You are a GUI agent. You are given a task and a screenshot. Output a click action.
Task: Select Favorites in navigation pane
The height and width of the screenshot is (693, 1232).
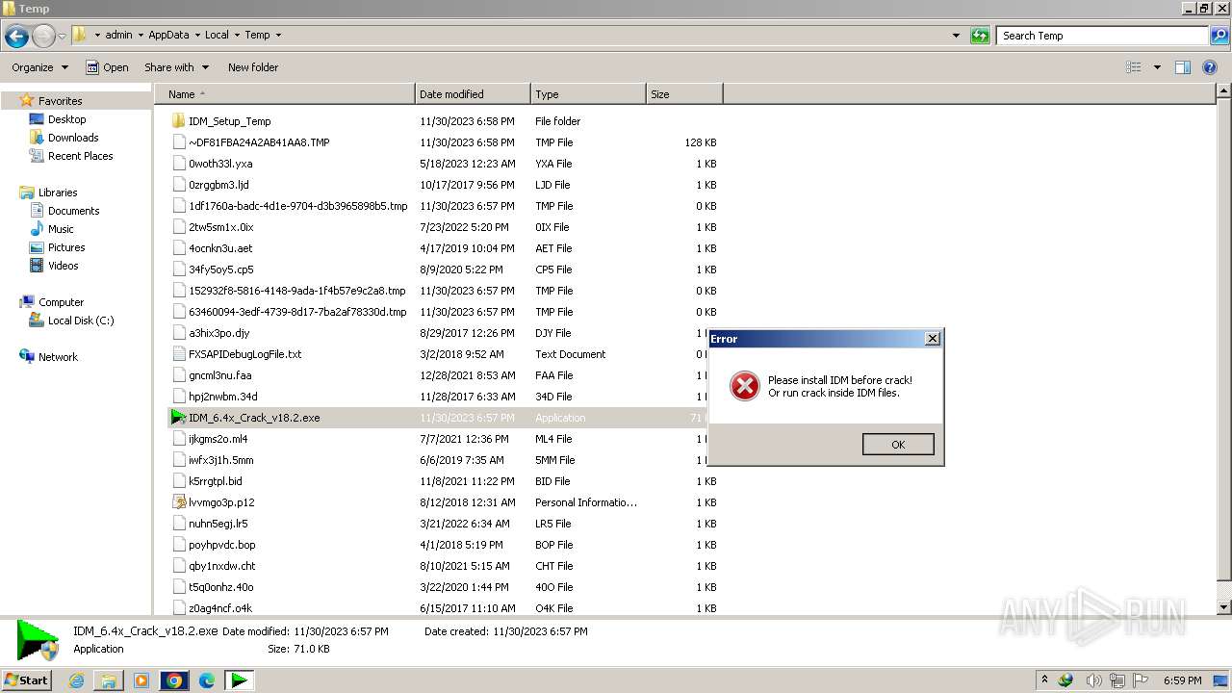tap(60, 101)
